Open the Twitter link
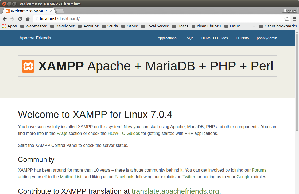This screenshot has height=194, width=299. [x=189, y=177]
